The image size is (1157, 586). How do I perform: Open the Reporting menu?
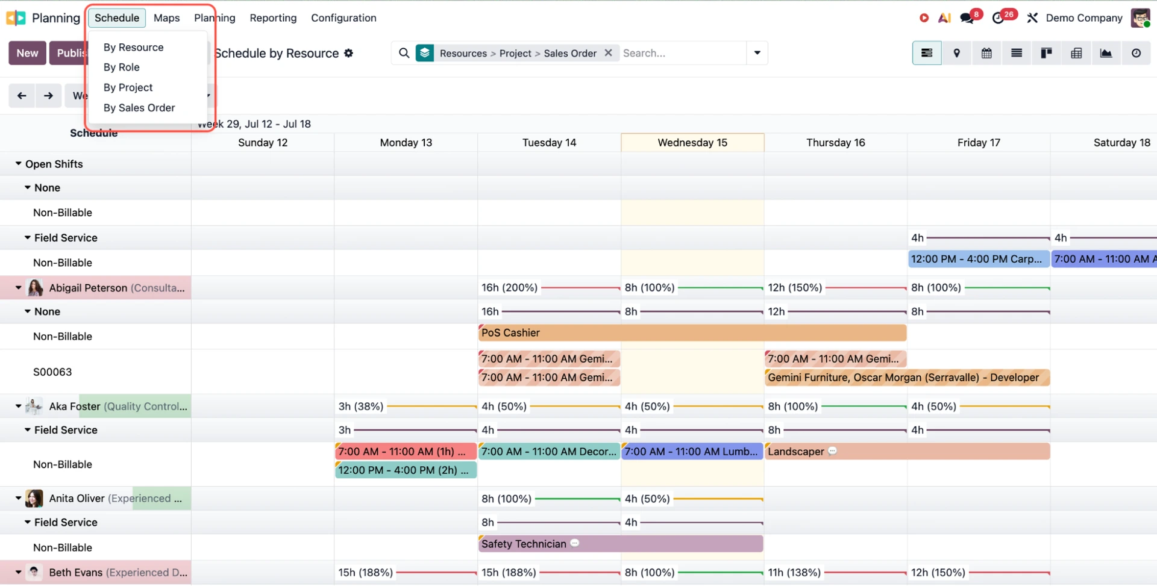[273, 18]
